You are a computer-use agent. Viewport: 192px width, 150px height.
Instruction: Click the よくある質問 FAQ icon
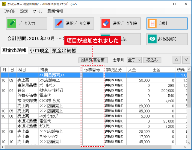coord(153,39)
